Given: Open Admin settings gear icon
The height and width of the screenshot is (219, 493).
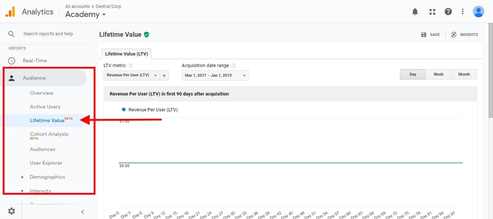Looking at the screenshot, I should pos(12,211).
